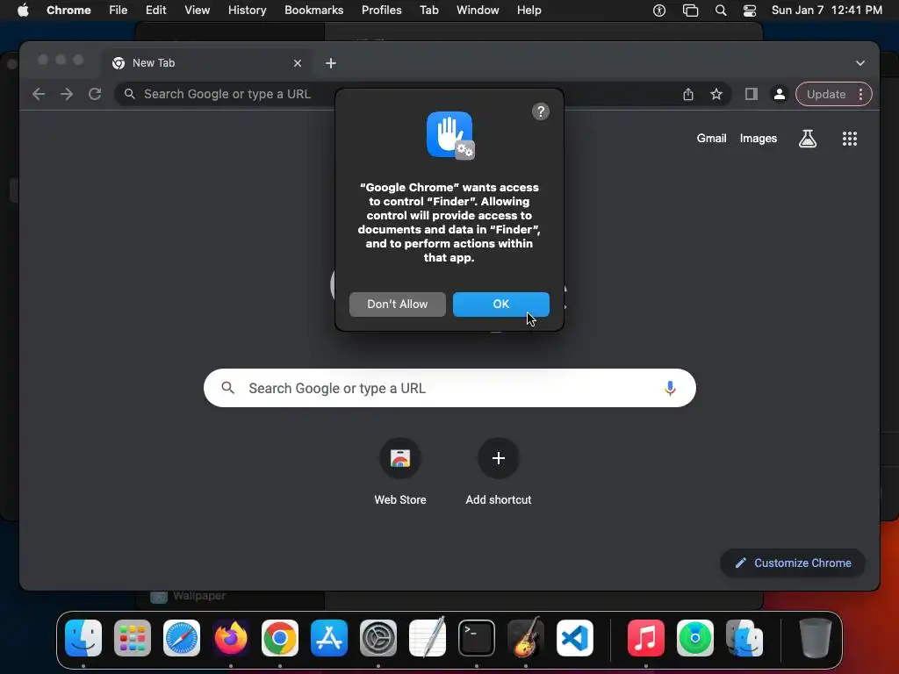Click the Search Labs flask icon
Image resolution: width=899 pixels, height=674 pixels.
(808, 138)
